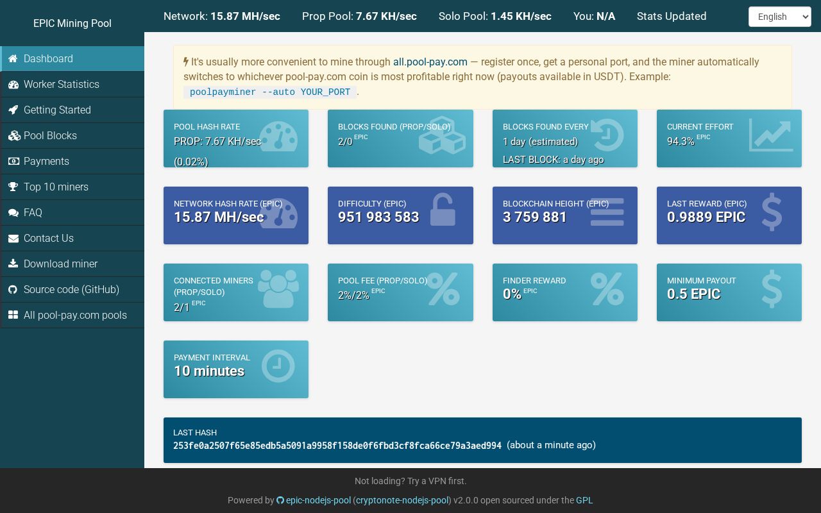The height and width of the screenshot is (513, 821).
Task: Click the 3 759 881 blockchain height value
Action: click(535, 217)
